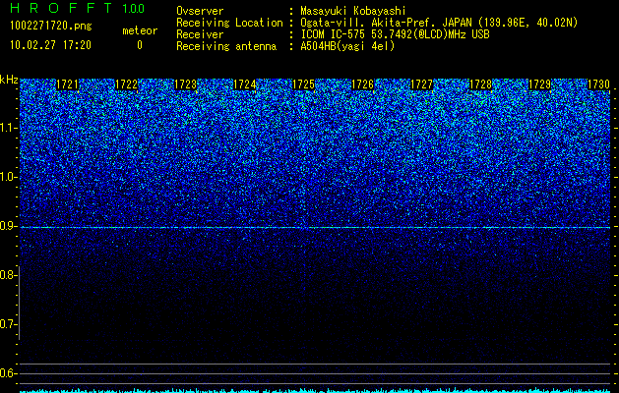Viewport: 619px width, 393px height.
Task: Click the 1729 time marker label
Action: tap(539, 84)
